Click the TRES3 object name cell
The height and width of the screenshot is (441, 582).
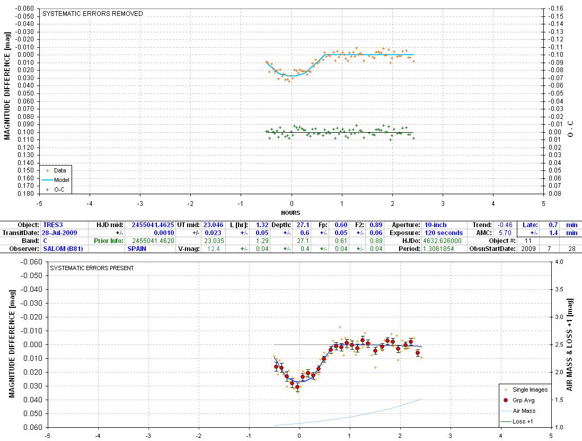tap(54, 225)
